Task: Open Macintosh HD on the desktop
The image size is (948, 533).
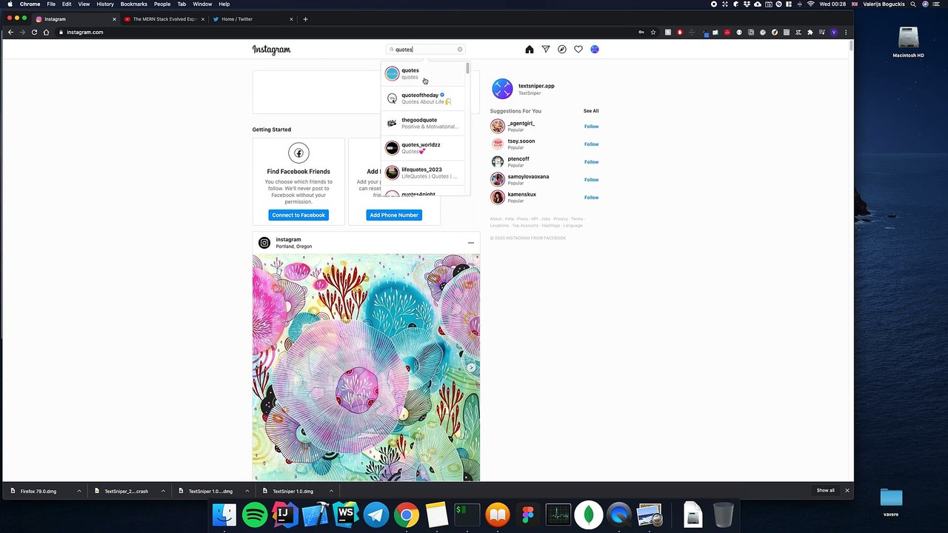Action: point(908,43)
